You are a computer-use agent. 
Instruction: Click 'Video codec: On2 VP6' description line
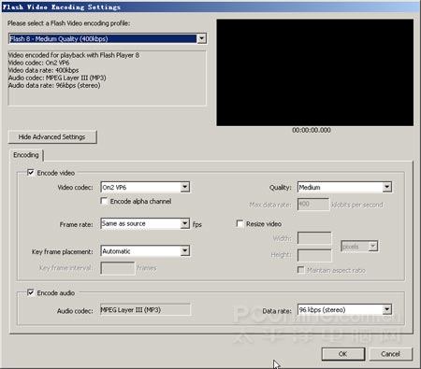click(x=39, y=63)
